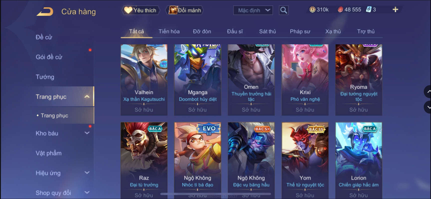Viewport: 431px width, 199px height.
Task: Switch to the Pháp sư tab
Action: tap(300, 31)
